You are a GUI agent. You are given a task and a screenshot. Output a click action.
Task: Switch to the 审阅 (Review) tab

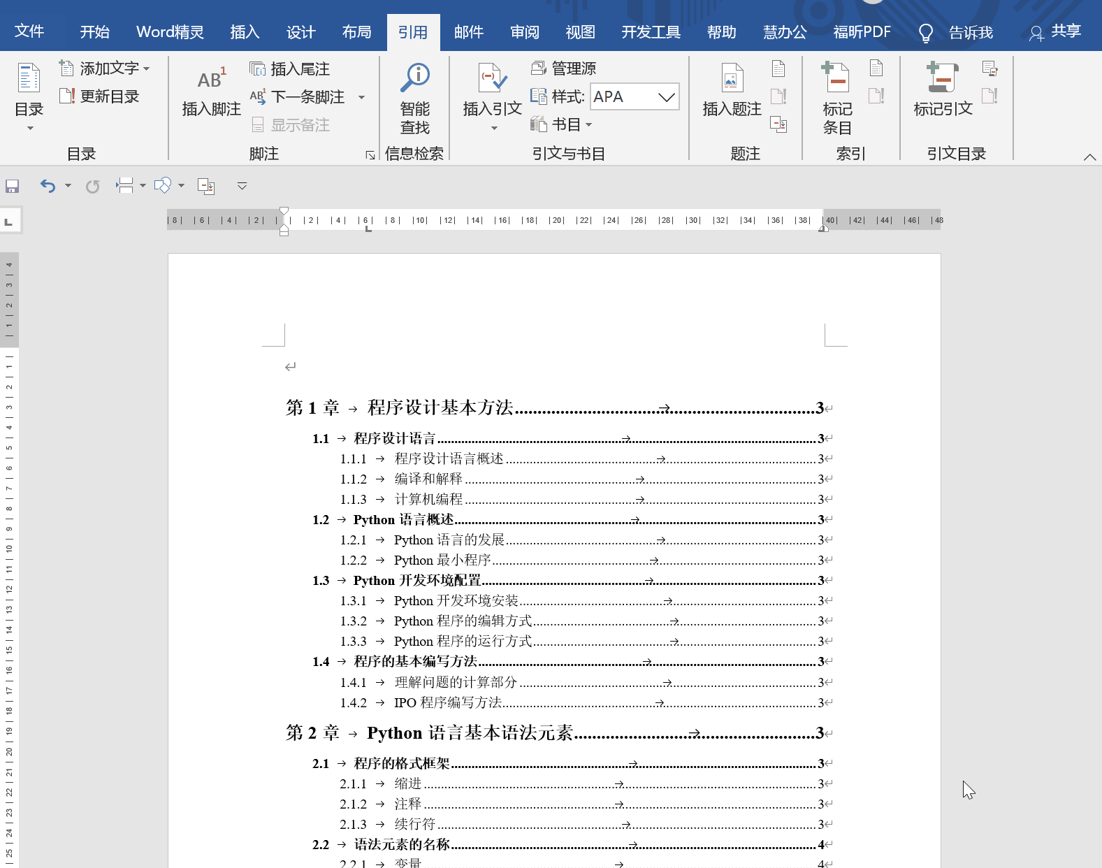point(524,32)
